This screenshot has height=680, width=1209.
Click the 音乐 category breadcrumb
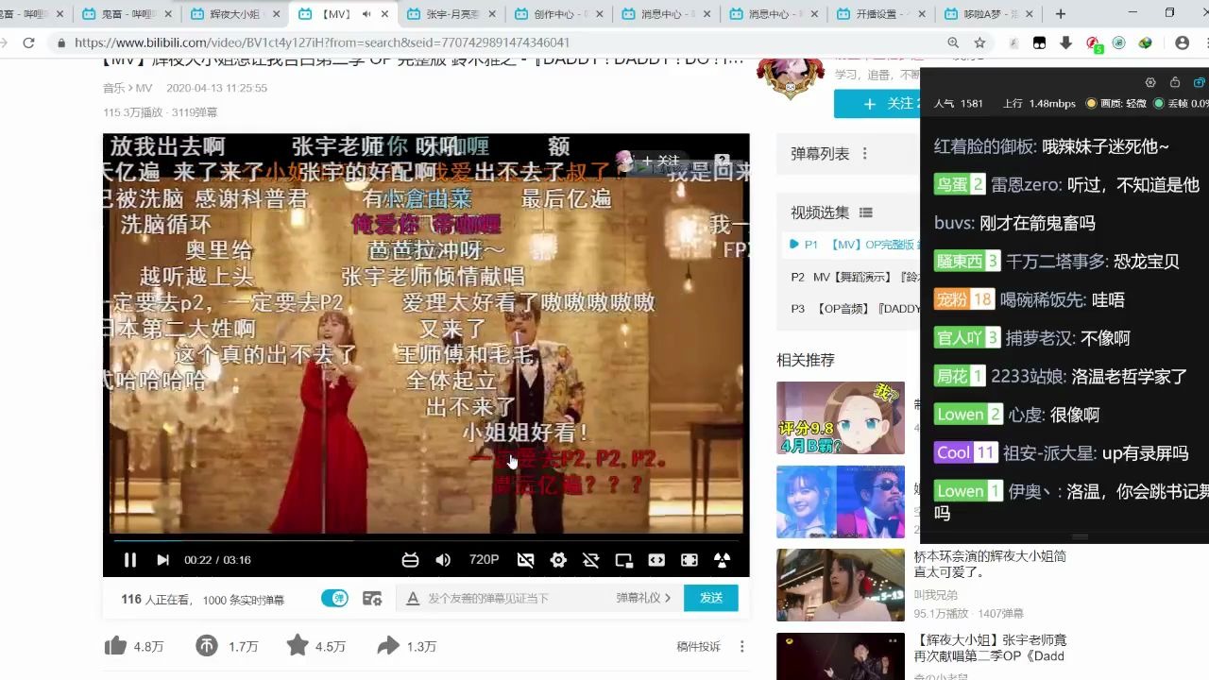click(x=112, y=88)
